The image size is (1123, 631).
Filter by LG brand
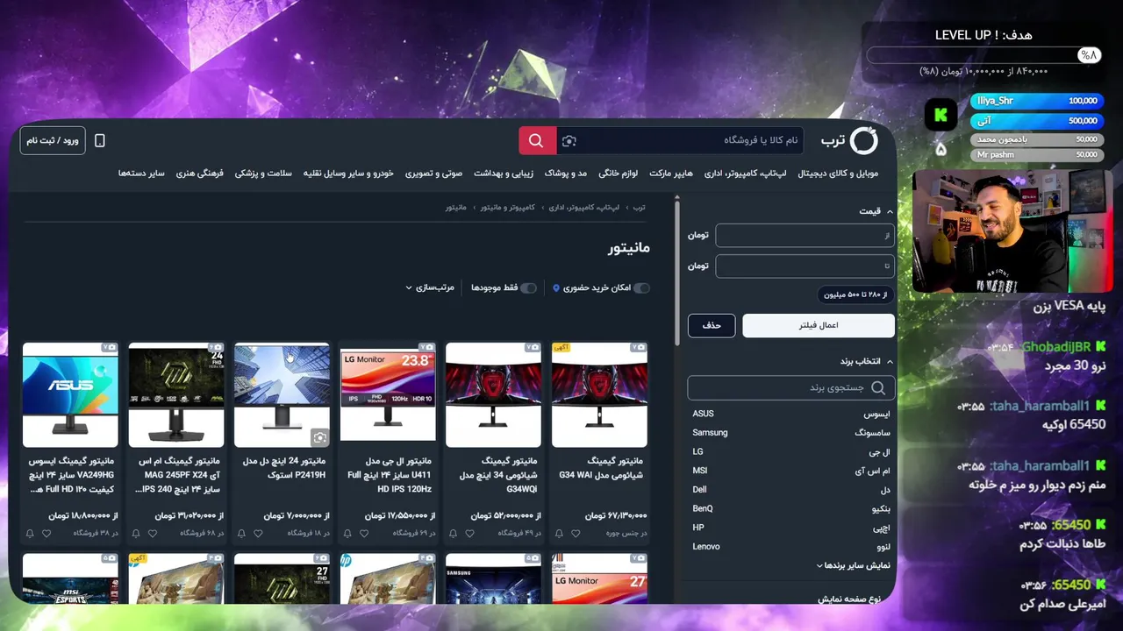(x=790, y=452)
